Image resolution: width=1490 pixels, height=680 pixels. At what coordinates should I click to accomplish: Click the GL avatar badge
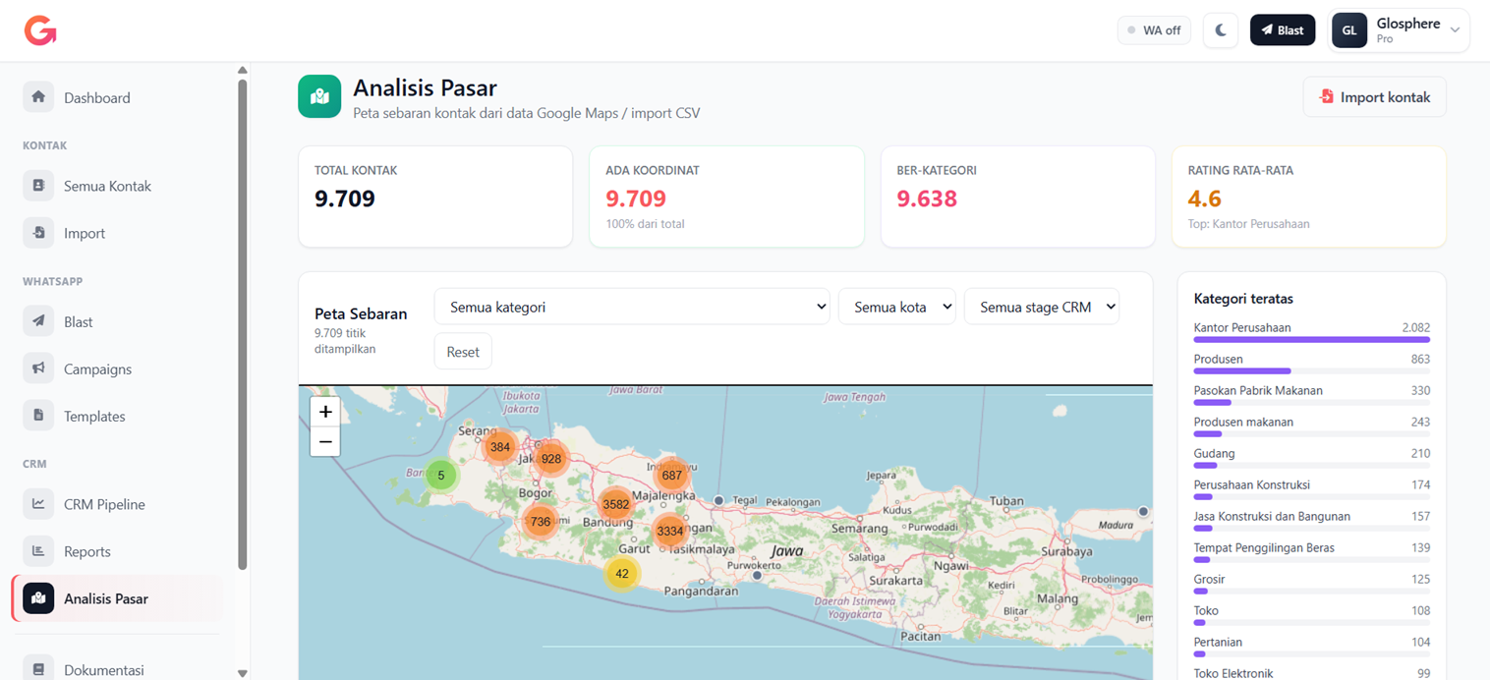1349,30
